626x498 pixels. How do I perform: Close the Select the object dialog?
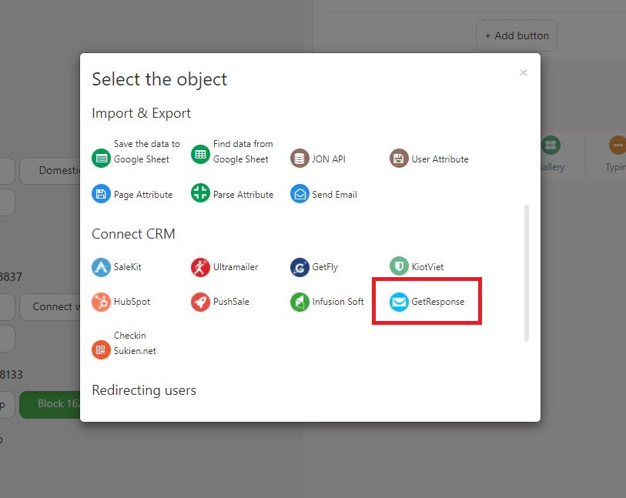click(523, 72)
